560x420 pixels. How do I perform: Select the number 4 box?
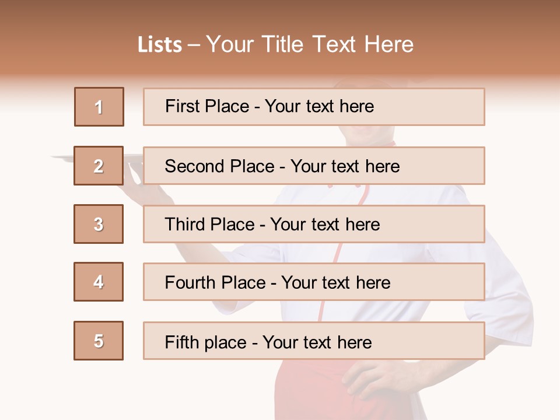point(99,282)
